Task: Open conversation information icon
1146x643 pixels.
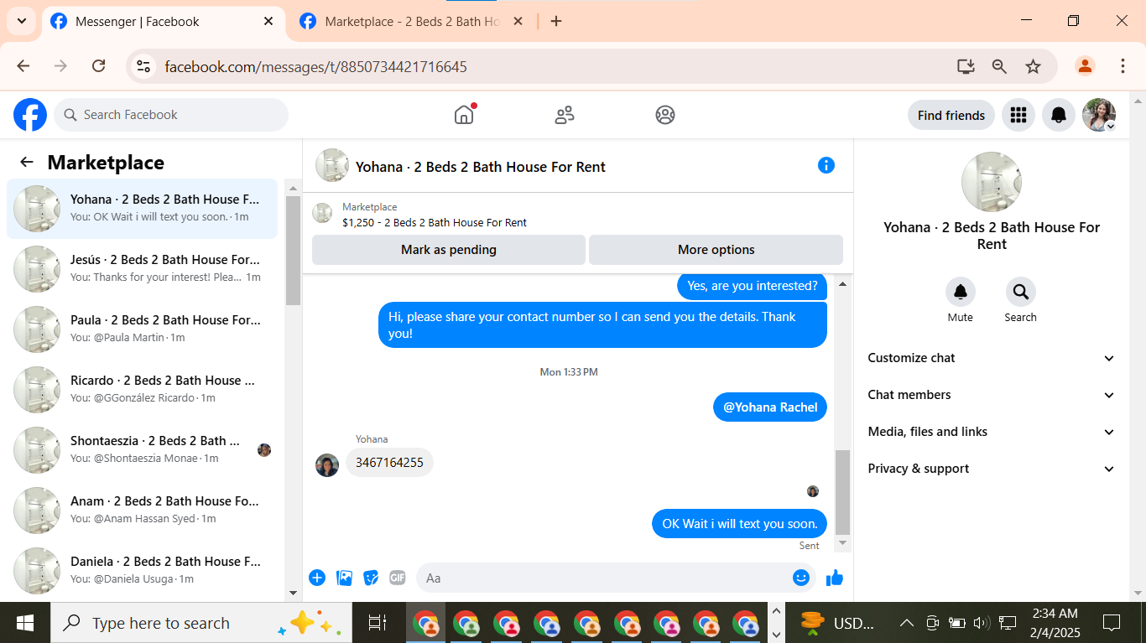Action: pyautogui.click(x=826, y=165)
